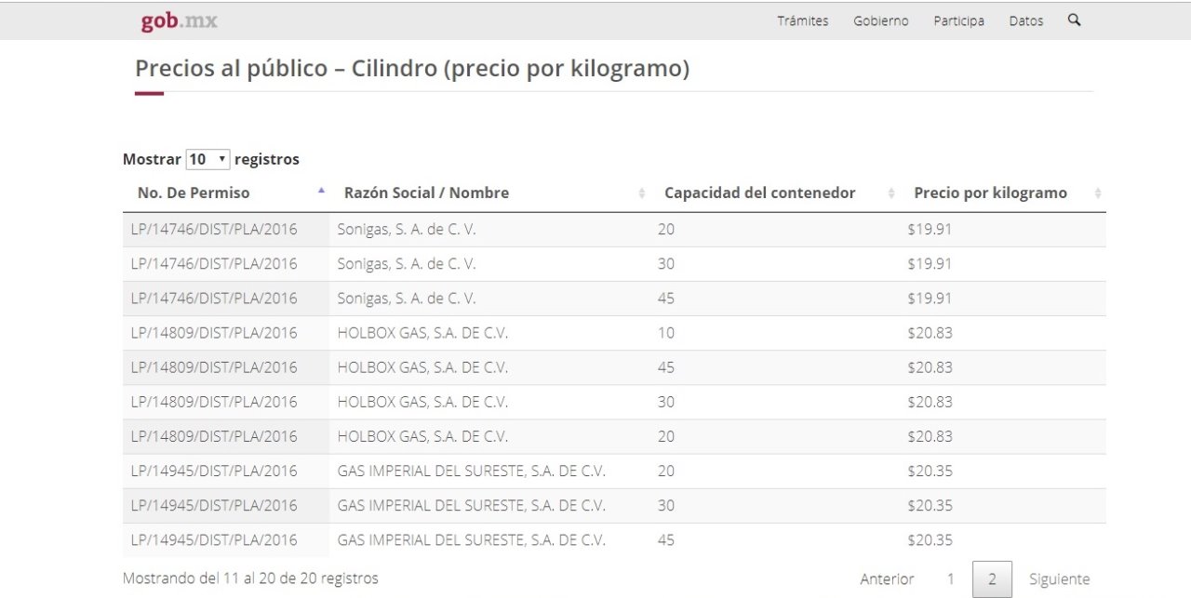Open the Gobierno menu

(x=880, y=20)
